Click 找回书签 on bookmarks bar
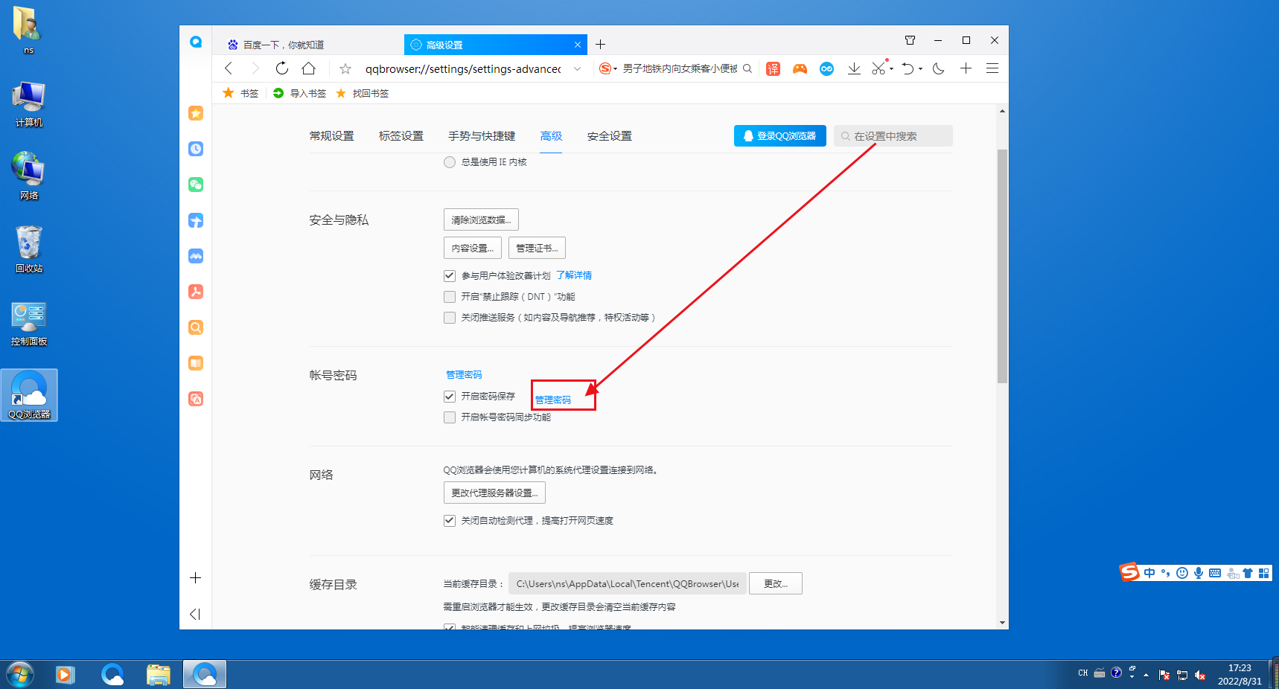 [363, 93]
